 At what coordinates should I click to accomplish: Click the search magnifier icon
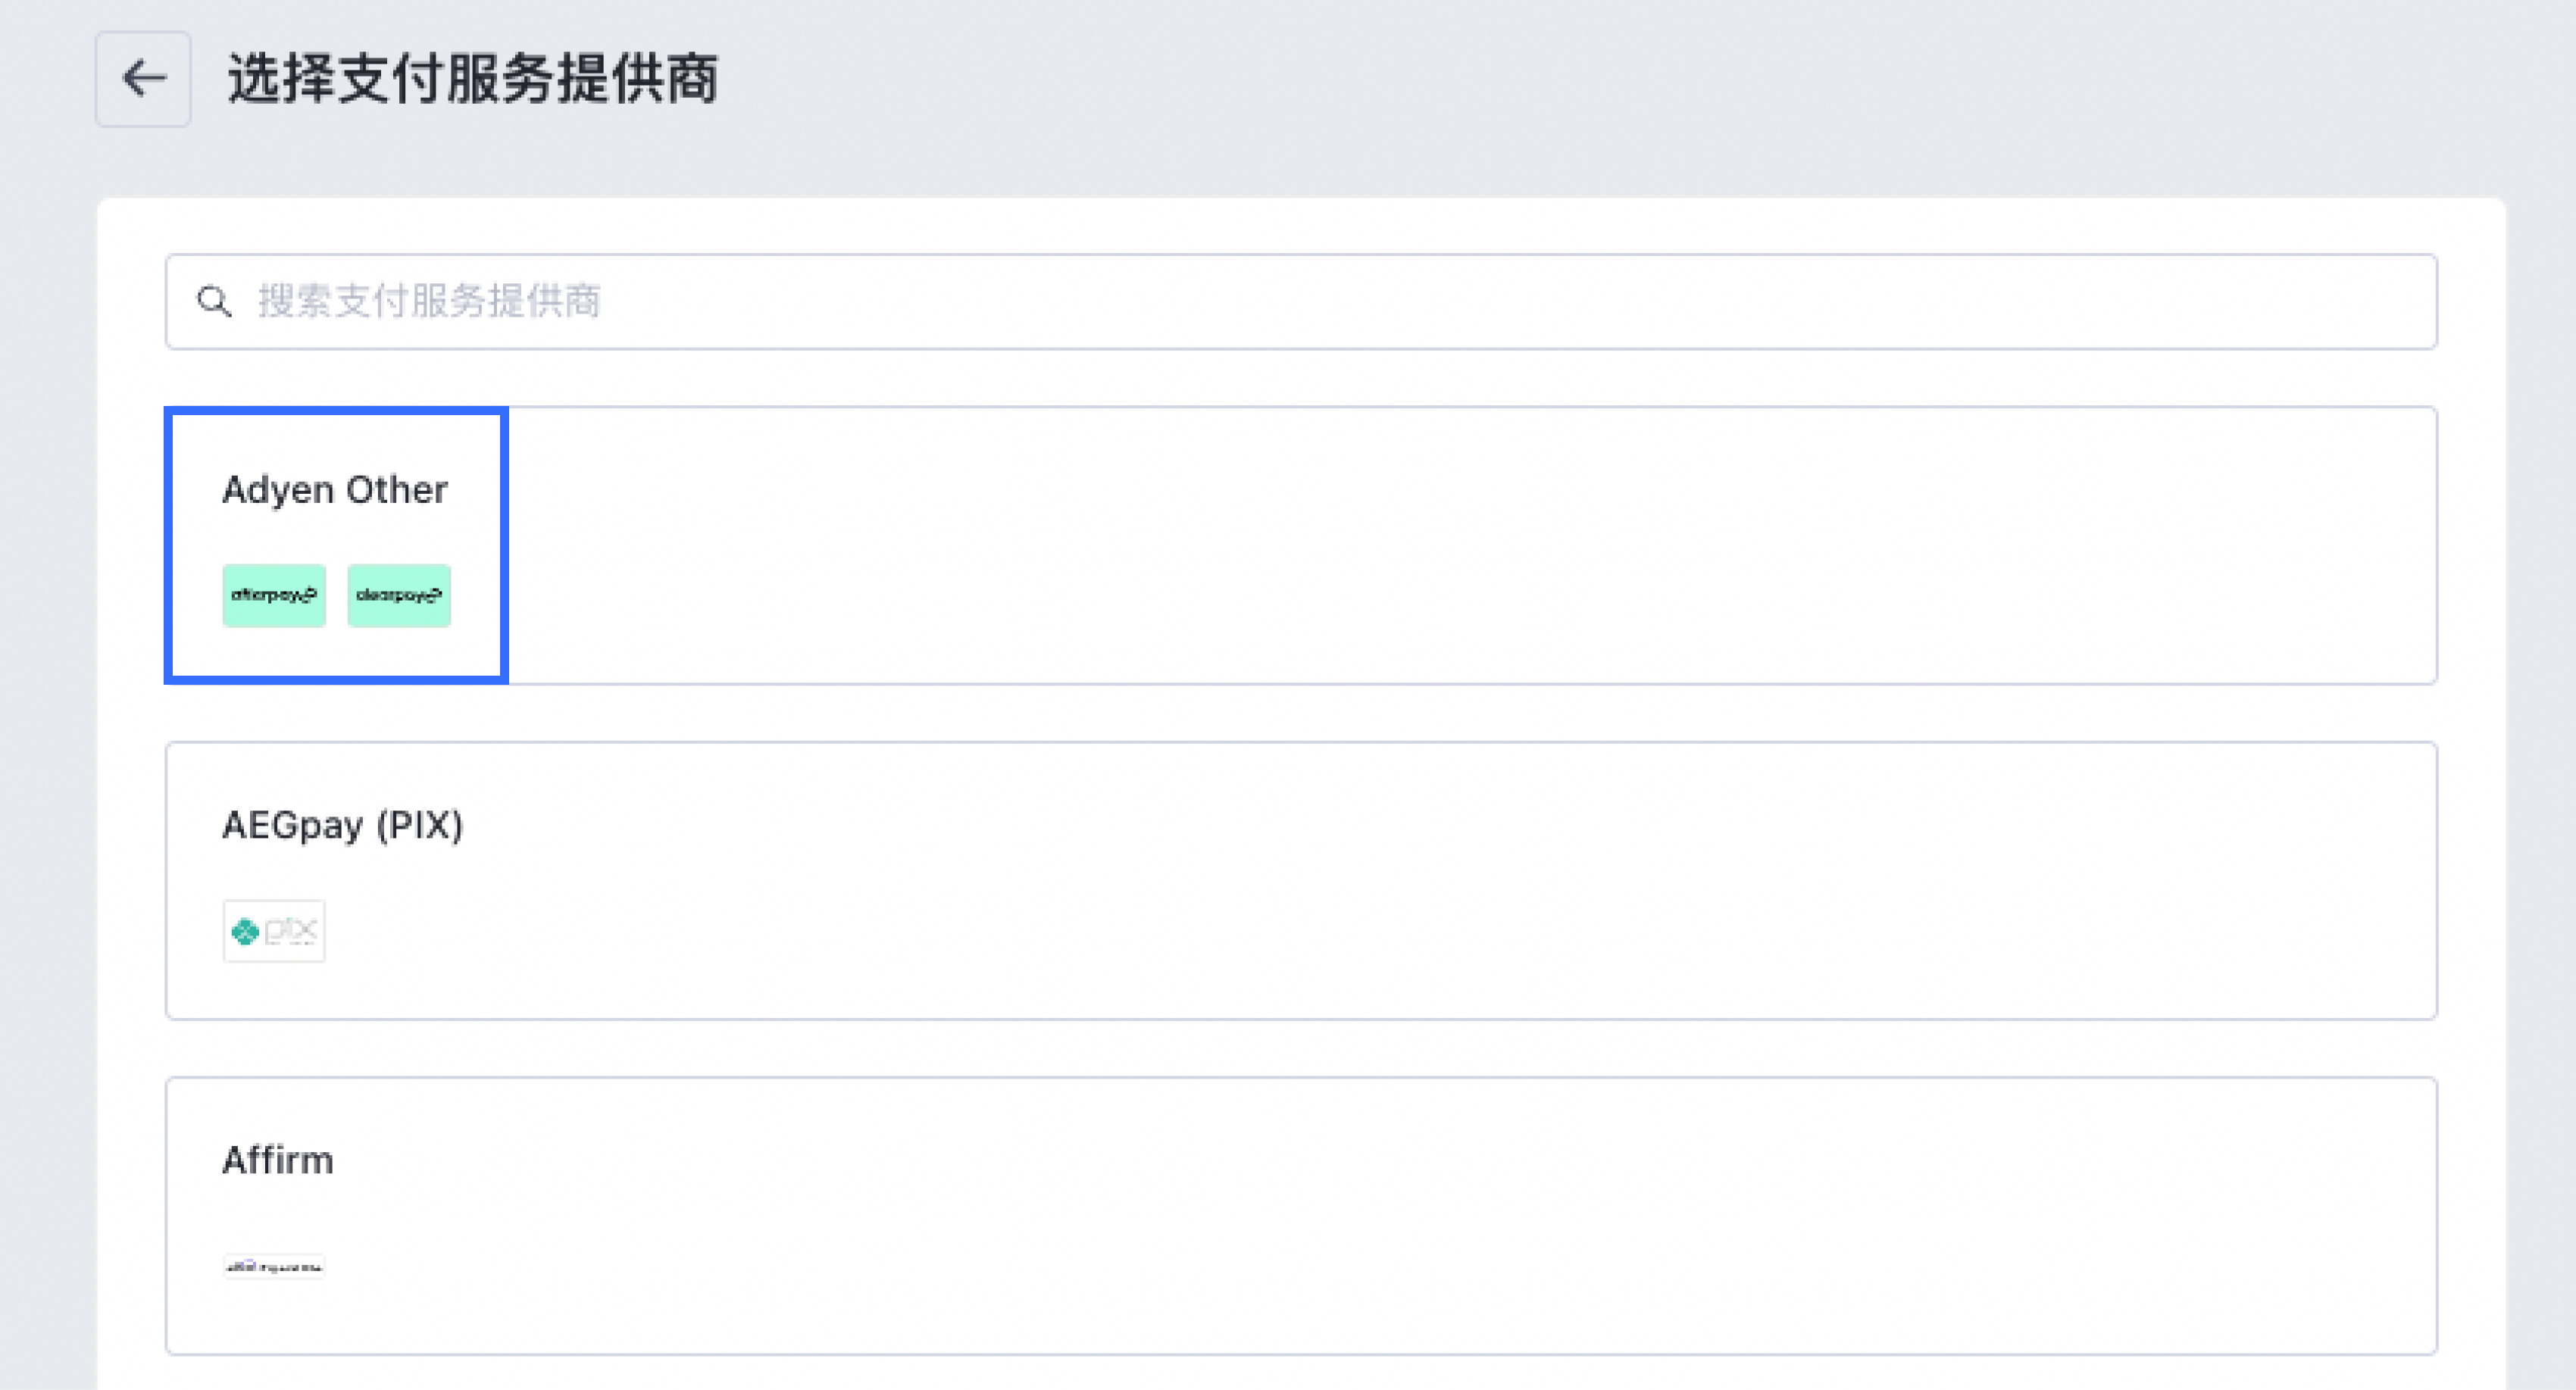(214, 301)
